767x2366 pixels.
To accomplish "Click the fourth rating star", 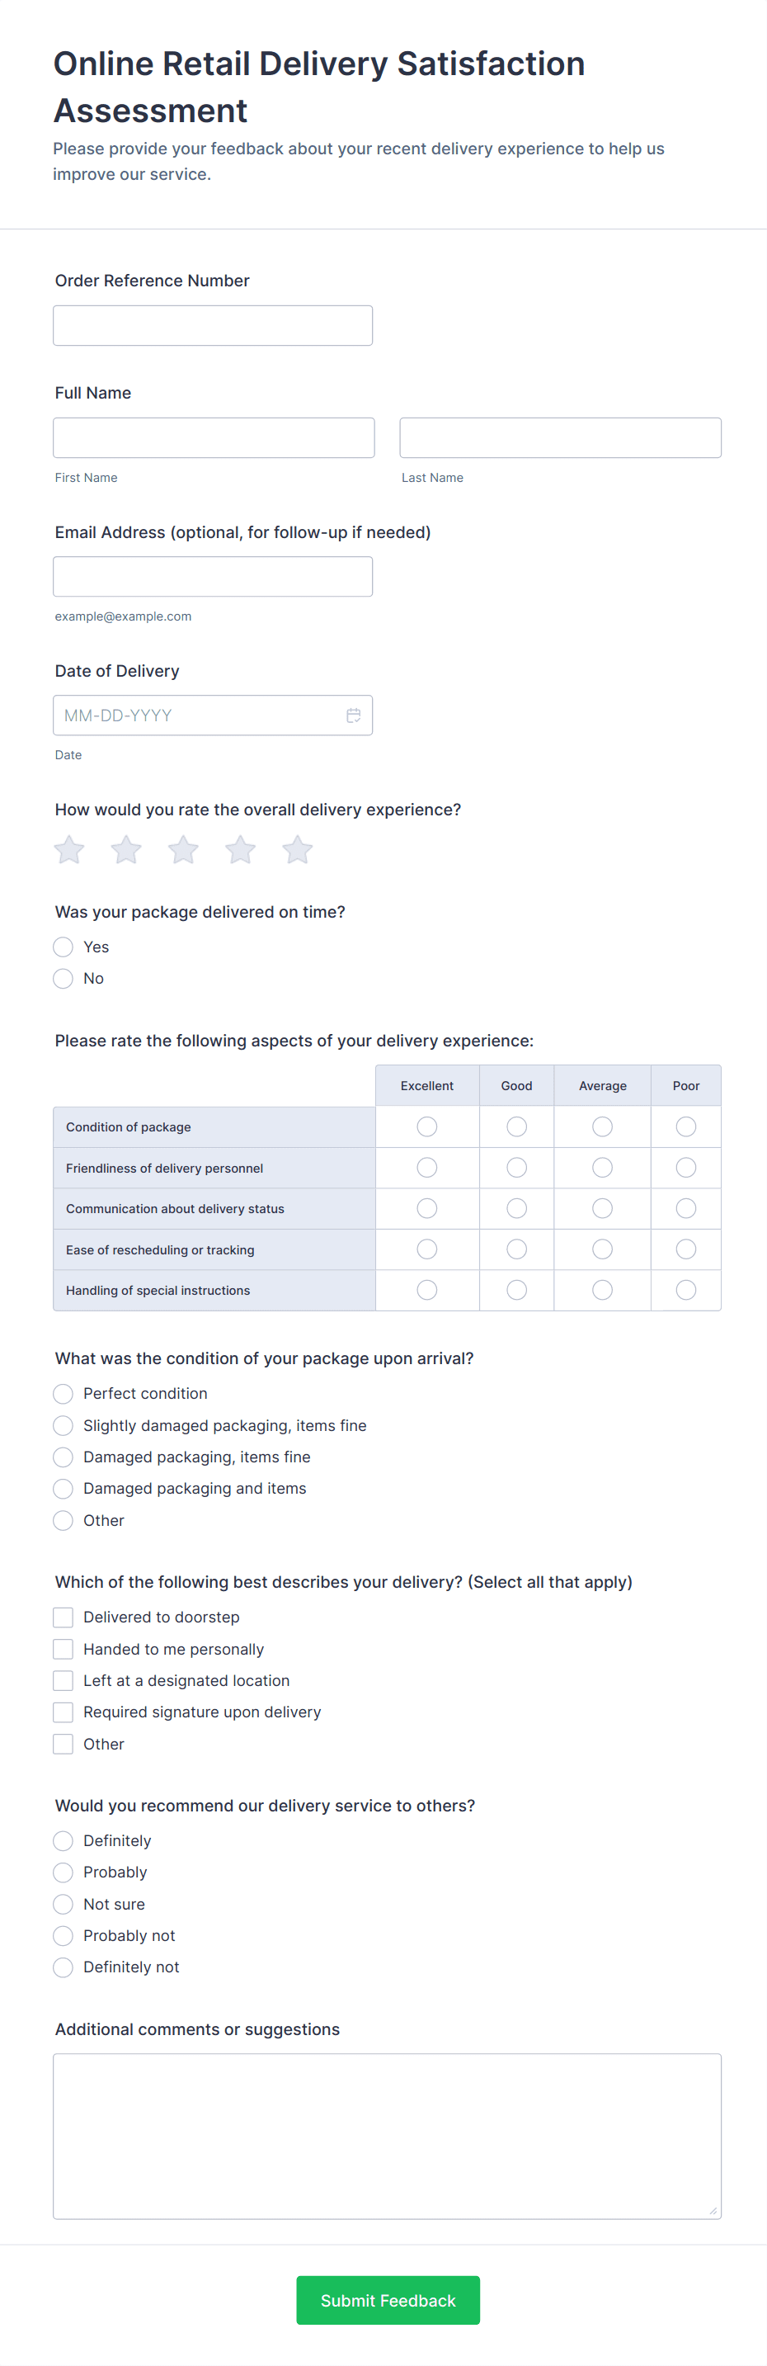I will 240,849.
